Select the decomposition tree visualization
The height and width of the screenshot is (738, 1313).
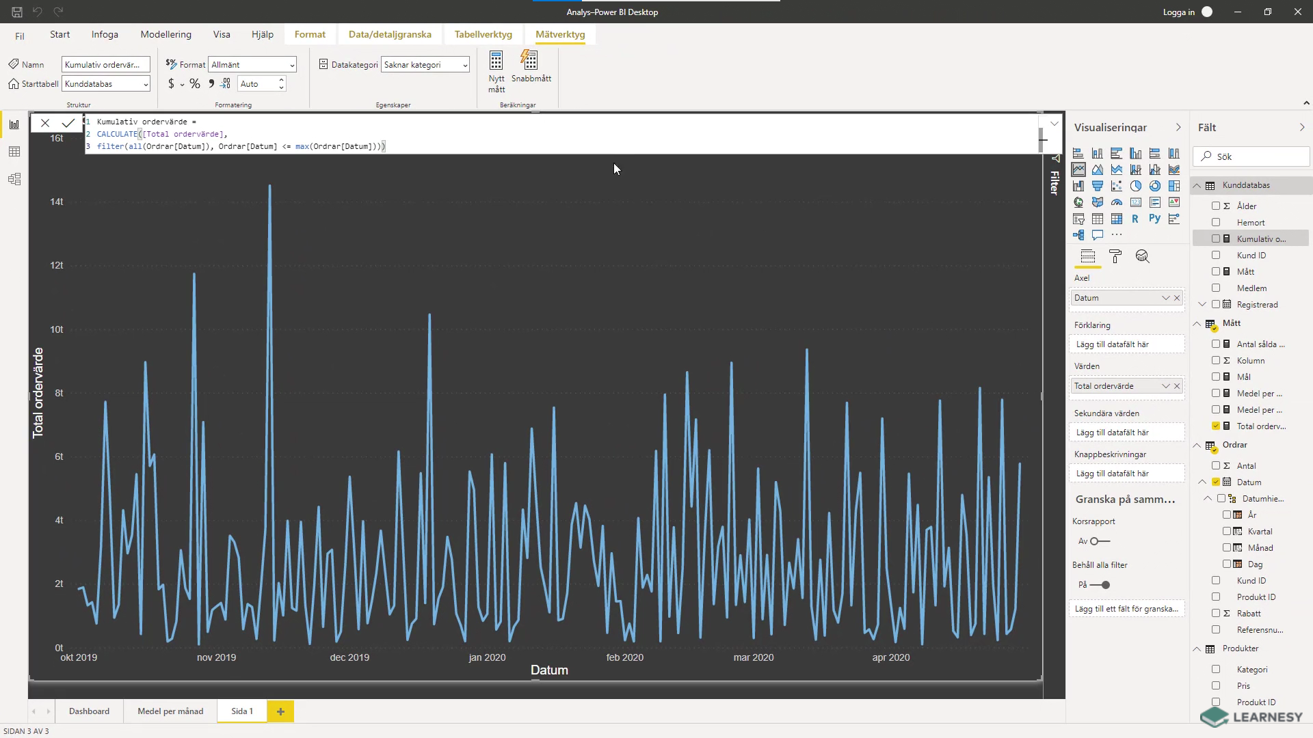1078,235
